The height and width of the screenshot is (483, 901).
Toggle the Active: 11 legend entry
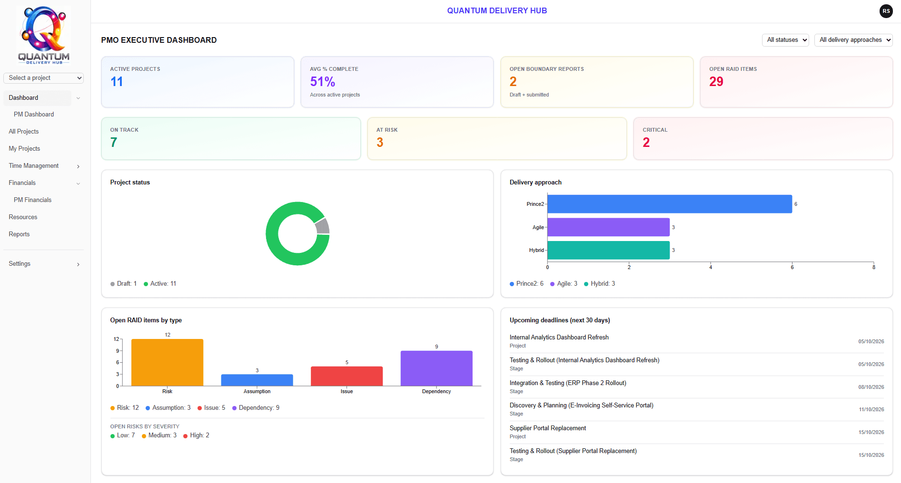pos(160,284)
